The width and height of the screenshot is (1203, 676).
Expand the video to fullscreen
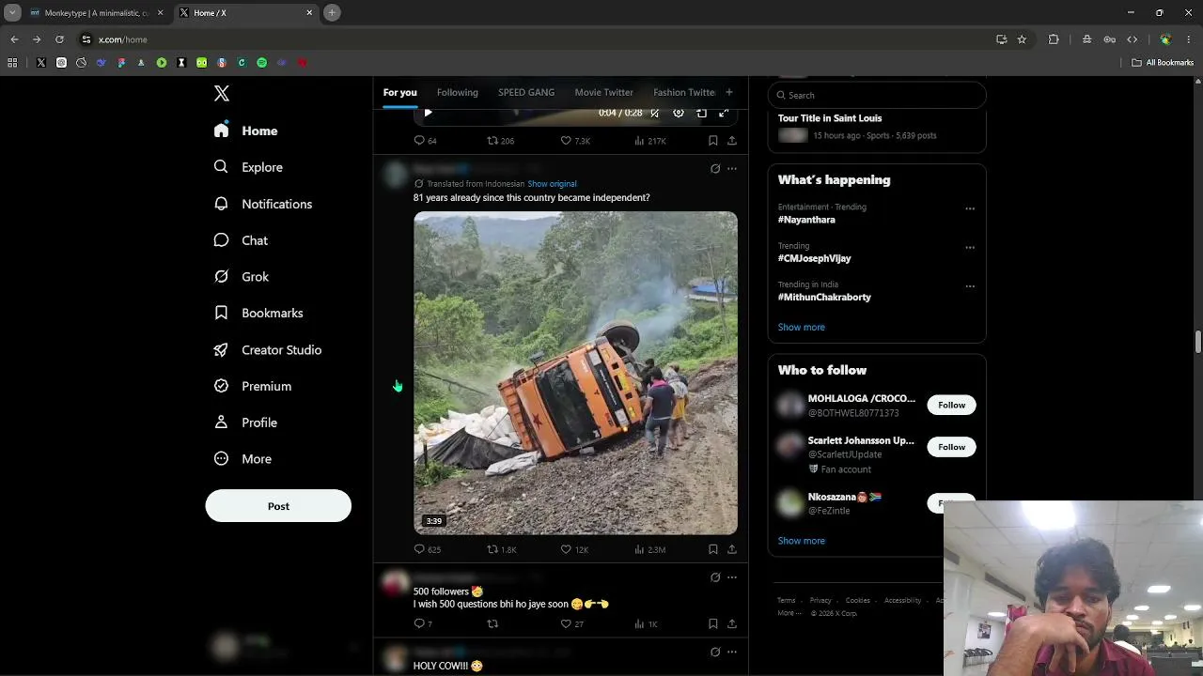pyautogui.click(x=724, y=113)
